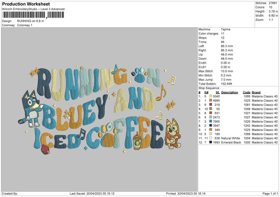Click the 'Brand' column header

point(256,92)
